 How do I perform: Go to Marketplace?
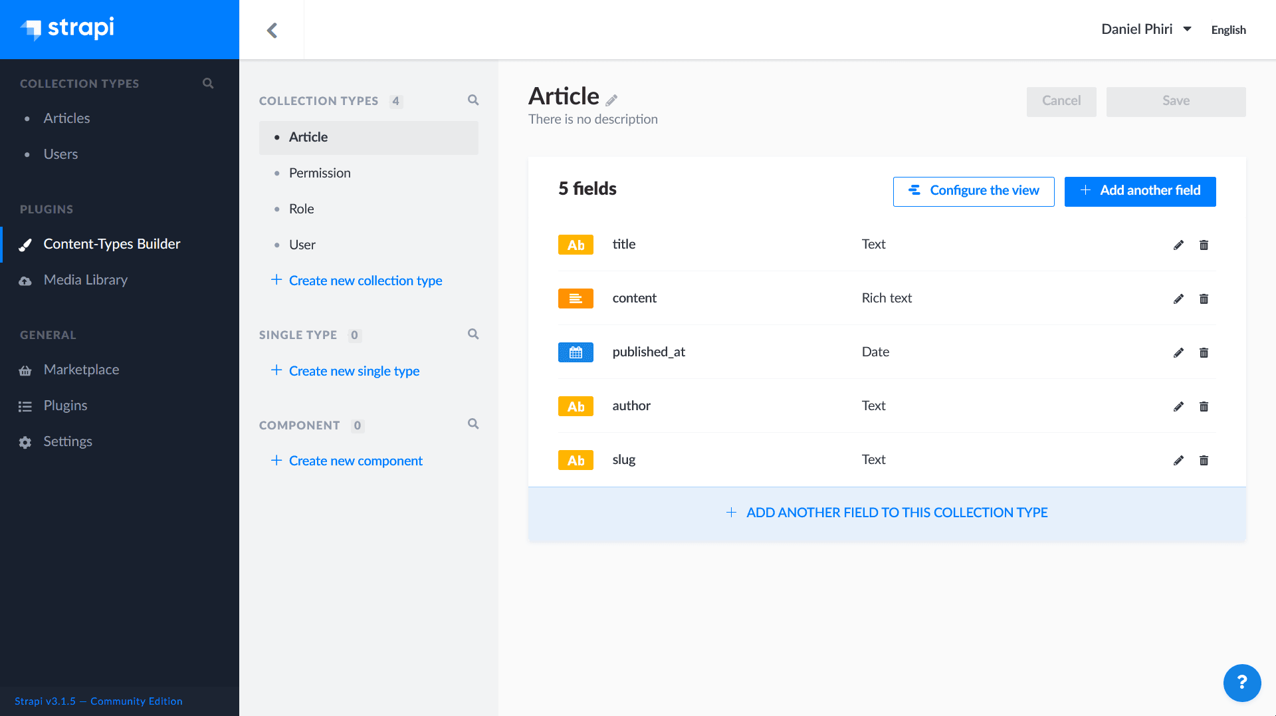point(81,370)
